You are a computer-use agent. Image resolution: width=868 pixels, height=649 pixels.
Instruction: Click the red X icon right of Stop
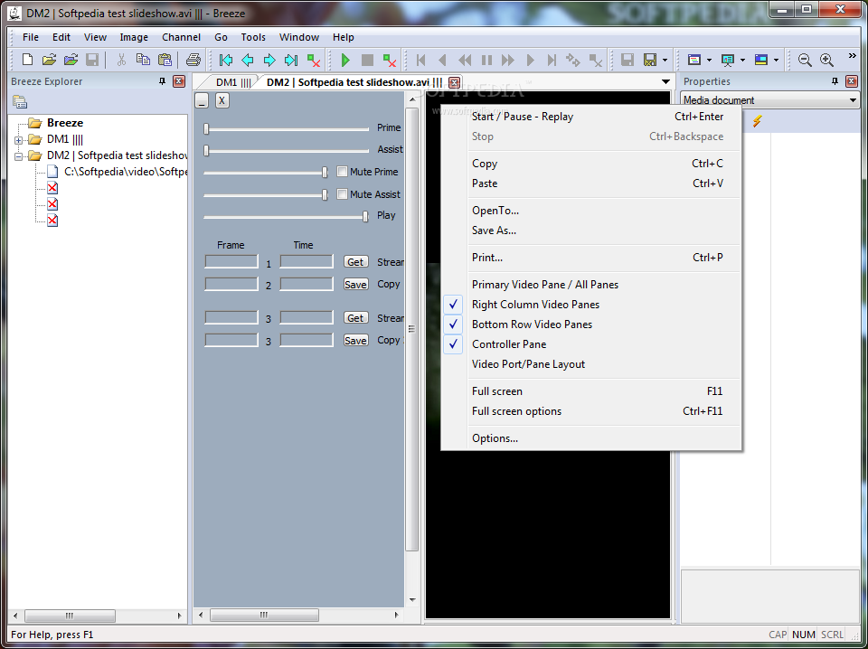[389, 60]
